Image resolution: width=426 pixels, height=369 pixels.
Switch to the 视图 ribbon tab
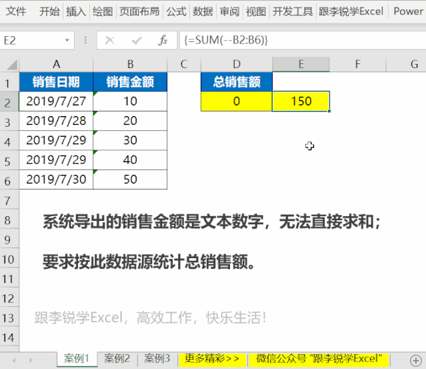click(x=256, y=11)
